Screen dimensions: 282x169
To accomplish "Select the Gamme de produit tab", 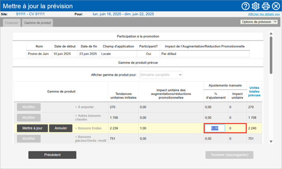I will coord(38,23).
